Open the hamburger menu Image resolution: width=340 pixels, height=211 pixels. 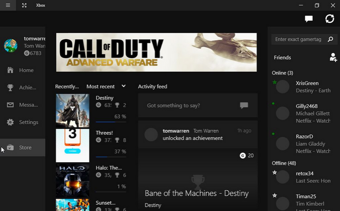[8, 5]
